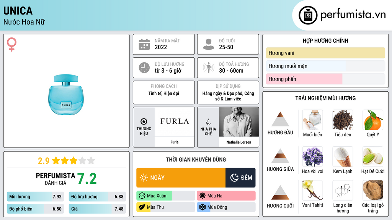This screenshot has width=392, height=220.
Task: Click the orange Ngày day-usage bar
Action: 181,178
